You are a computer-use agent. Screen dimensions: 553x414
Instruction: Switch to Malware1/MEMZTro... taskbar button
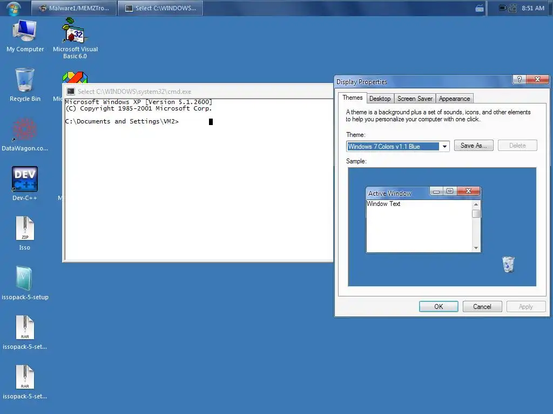pos(74,8)
